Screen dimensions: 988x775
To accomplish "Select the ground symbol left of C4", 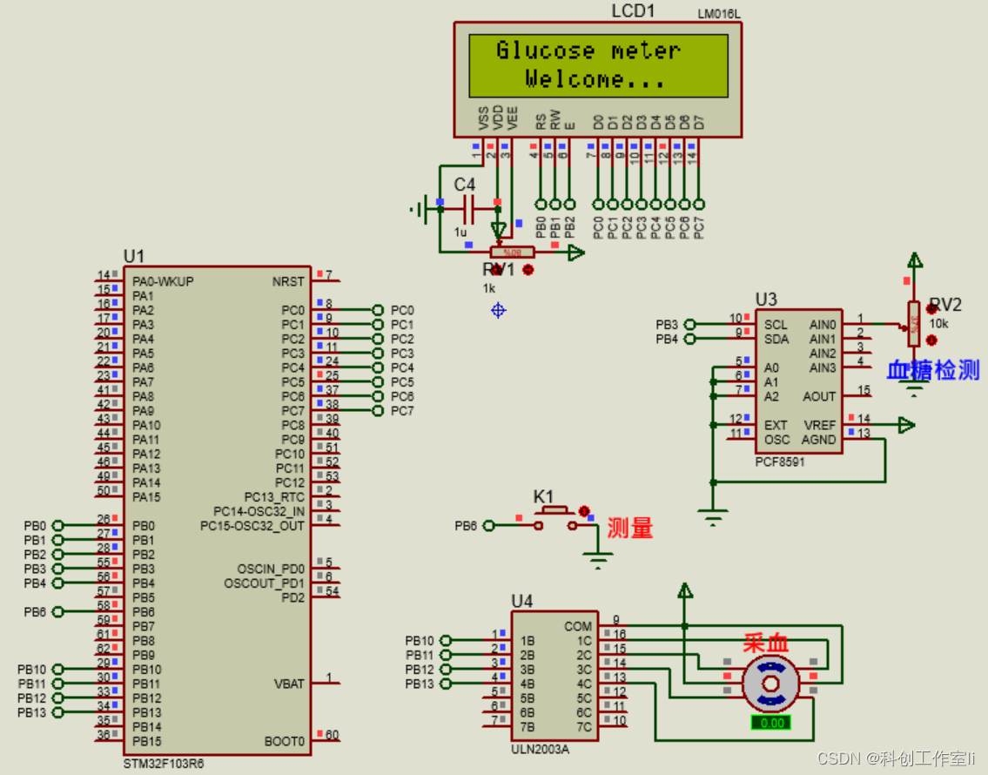I will [419, 209].
